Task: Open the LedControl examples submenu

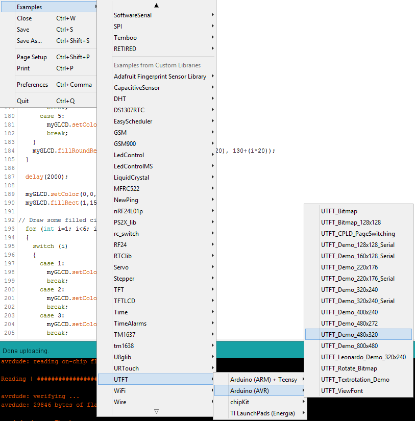Action: point(156,155)
